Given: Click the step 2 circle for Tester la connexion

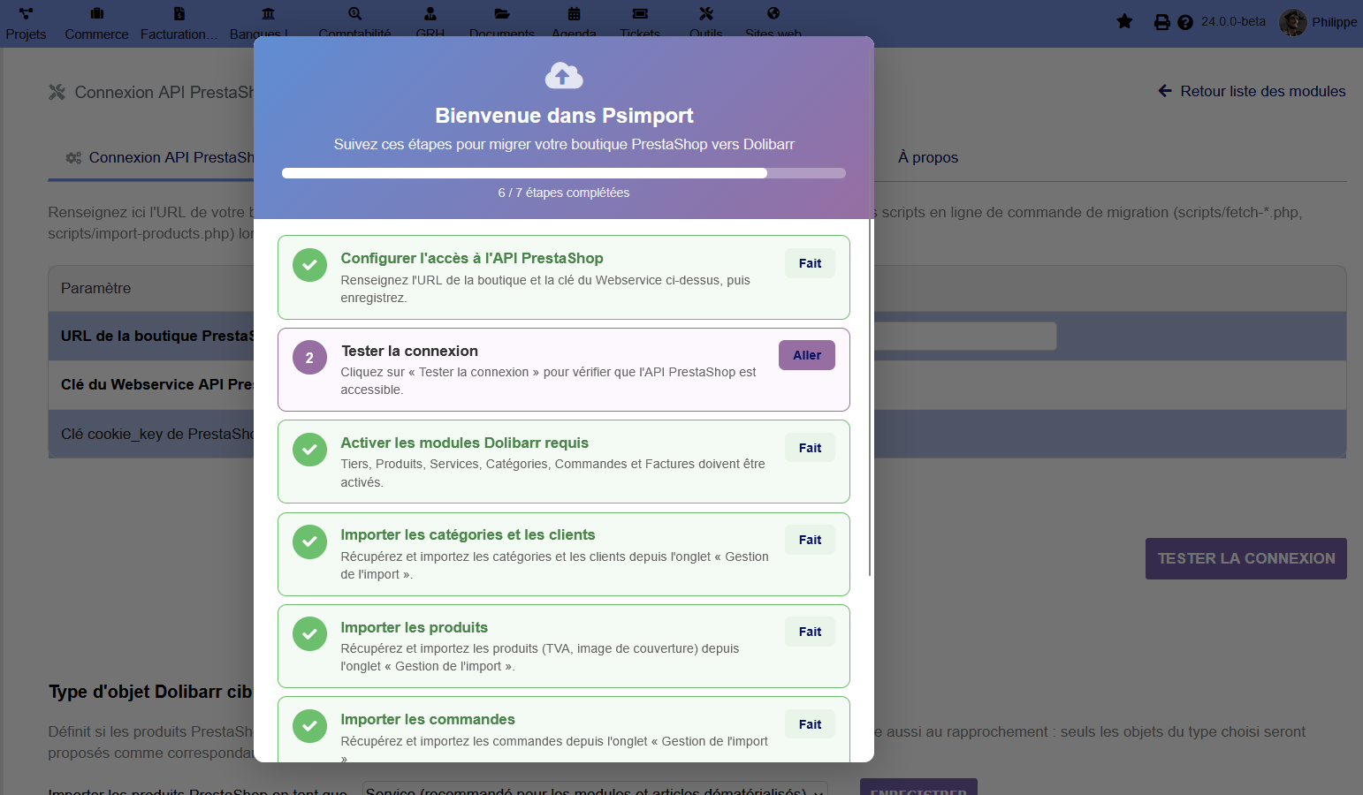Looking at the screenshot, I should (309, 358).
